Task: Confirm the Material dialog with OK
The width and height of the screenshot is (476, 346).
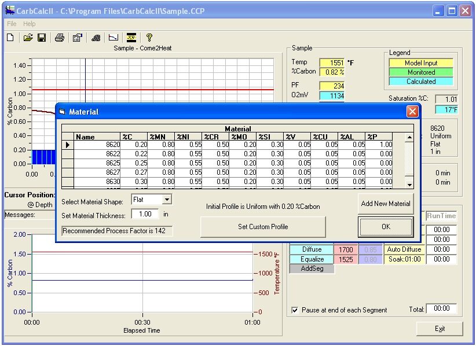Action: tap(386, 227)
